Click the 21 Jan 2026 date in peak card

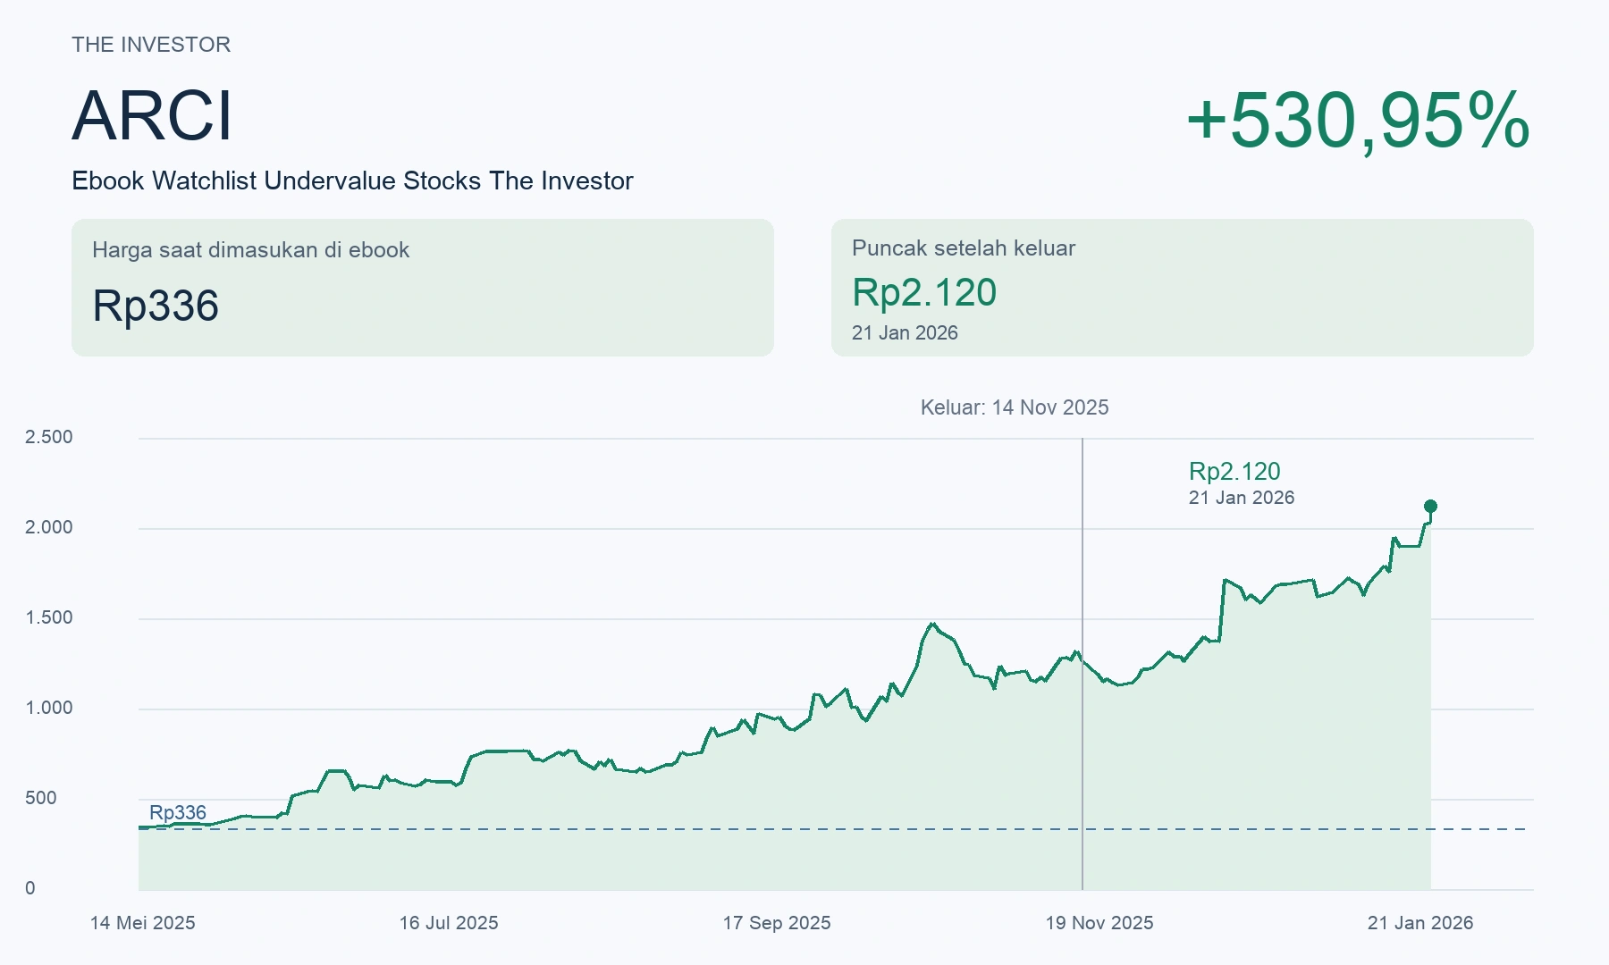(905, 332)
